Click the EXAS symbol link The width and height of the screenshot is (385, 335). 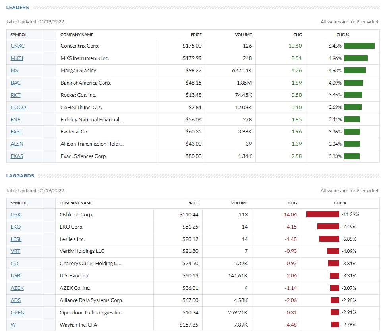(x=17, y=156)
